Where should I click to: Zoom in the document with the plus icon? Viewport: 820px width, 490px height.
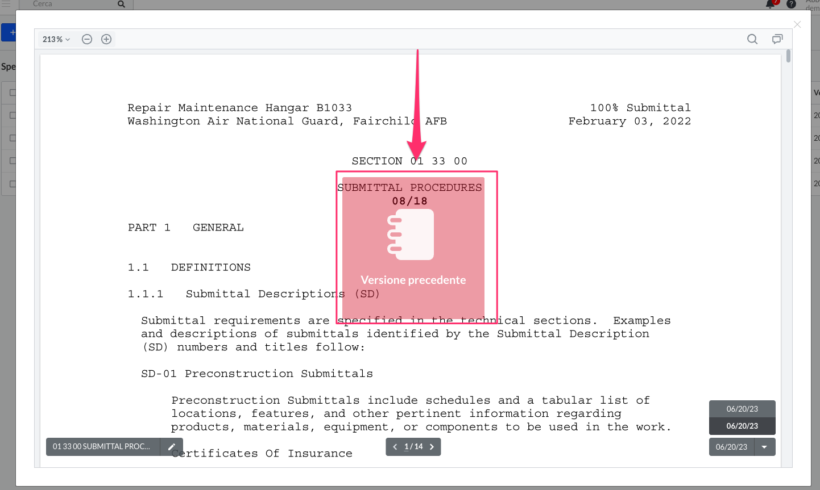[x=106, y=39]
